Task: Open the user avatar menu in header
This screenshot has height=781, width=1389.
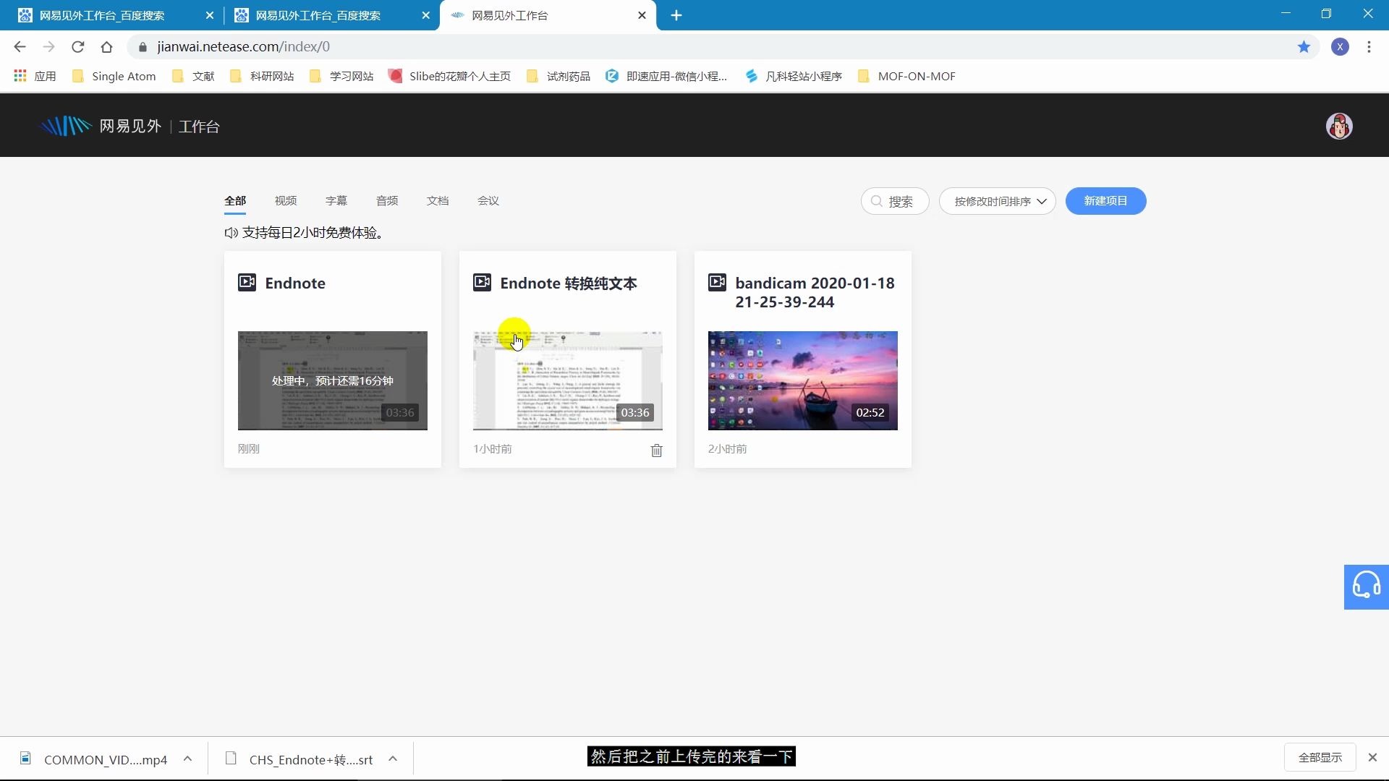Action: (1339, 126)
